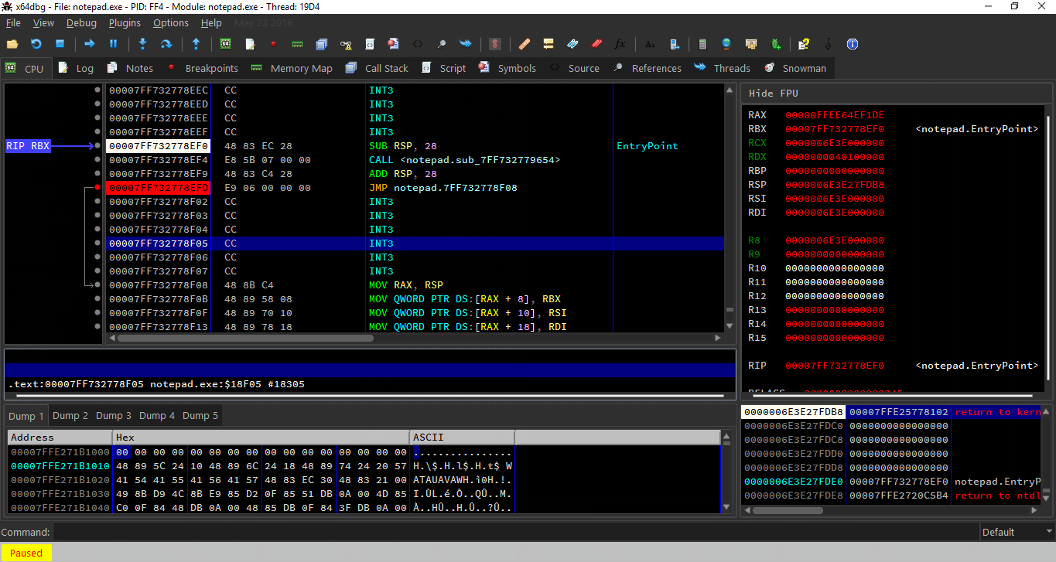1056x562 pixels.
Task: Open Functions via the fx icon
Action: coord(620,44)
